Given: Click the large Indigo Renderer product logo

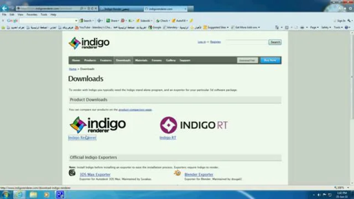Looking at the screenshot, I should (97, 125).
